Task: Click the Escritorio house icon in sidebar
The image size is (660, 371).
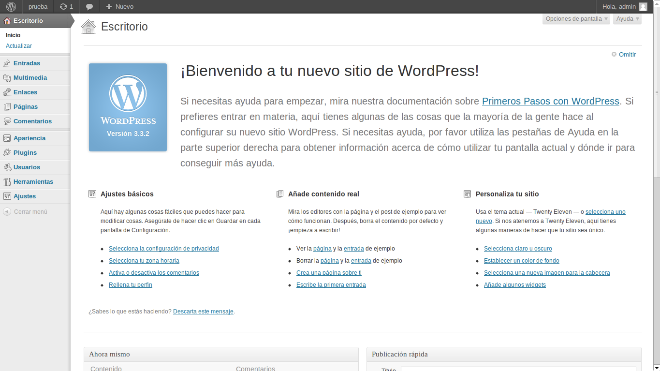Action: [7, 21]
